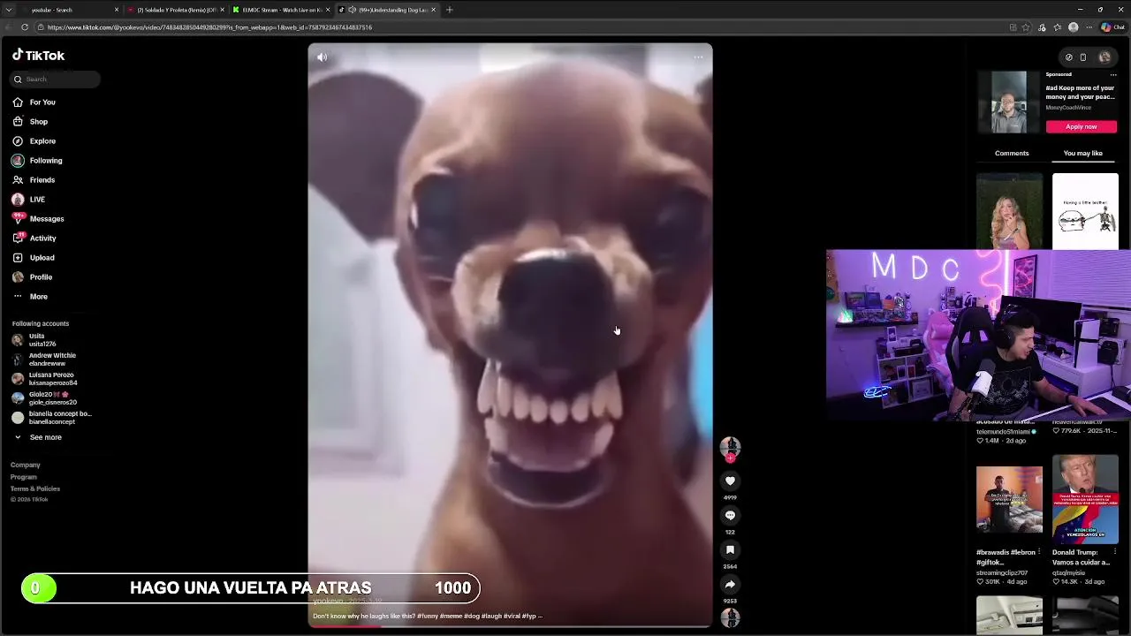1131x636 pixels.
Task: Open Andrew Witchie's account
Action: [x=44, y=360]
